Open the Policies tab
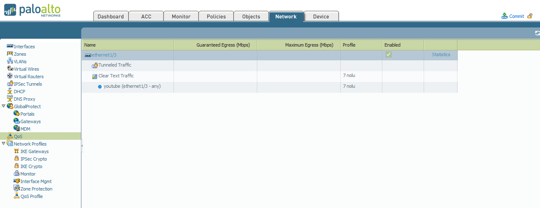This screenshot has width=540, height=208. (216, 16)
